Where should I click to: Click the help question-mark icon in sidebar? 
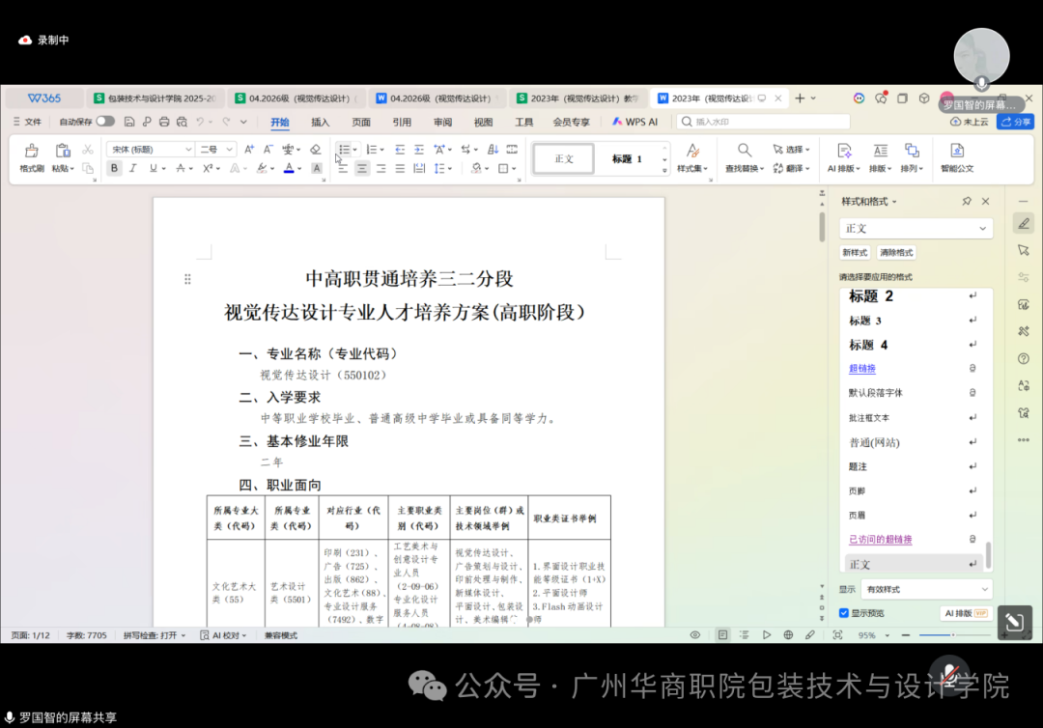(x=1024, y=358)
